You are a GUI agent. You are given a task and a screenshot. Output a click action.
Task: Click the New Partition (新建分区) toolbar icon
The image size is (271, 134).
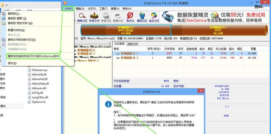118,16
